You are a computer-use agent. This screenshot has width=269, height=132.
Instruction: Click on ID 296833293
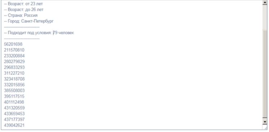point(14,68)
